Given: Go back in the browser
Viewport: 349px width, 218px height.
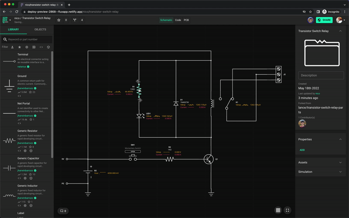Looking at the screenshot, I should [x=4, y=12].
